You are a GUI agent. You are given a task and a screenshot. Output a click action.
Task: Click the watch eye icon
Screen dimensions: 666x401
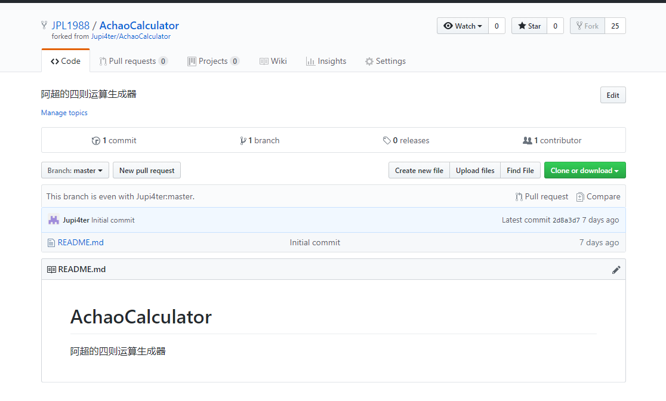pos(448,26)
